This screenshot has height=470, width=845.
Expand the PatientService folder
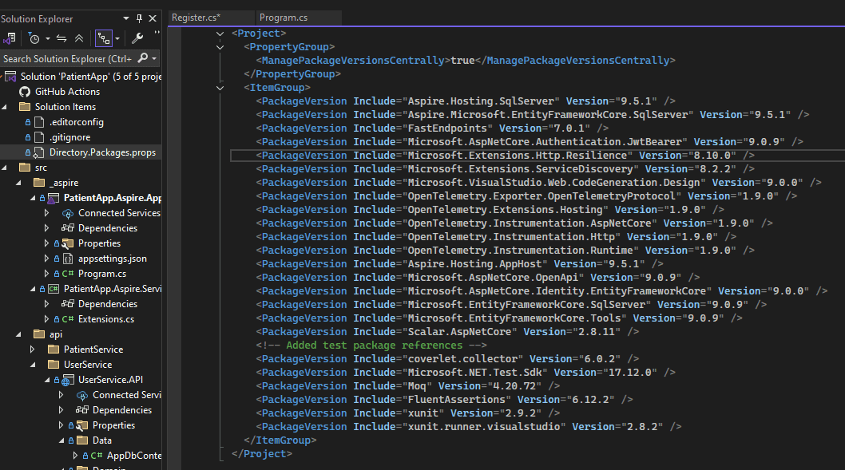(x=33, y=350)
